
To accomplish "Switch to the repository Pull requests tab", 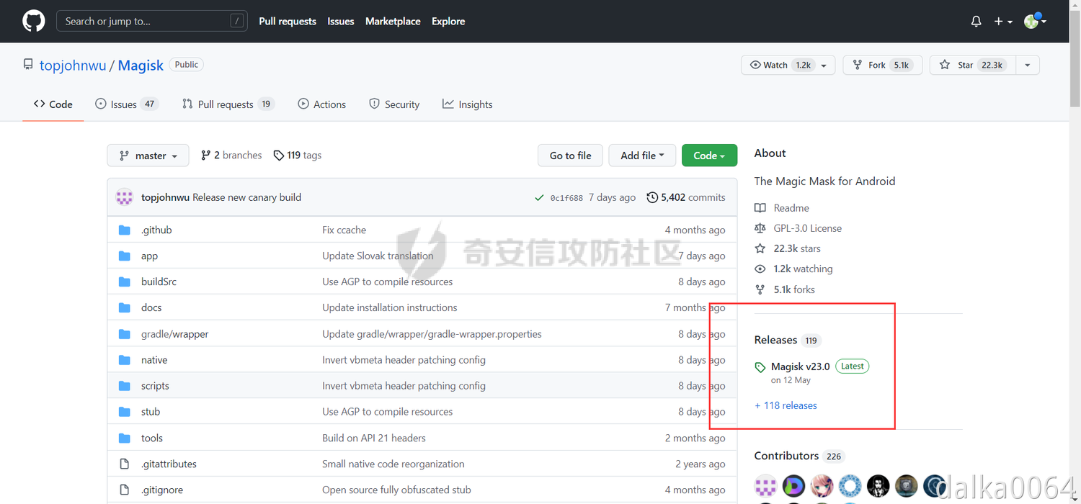I will pos(228,104).
